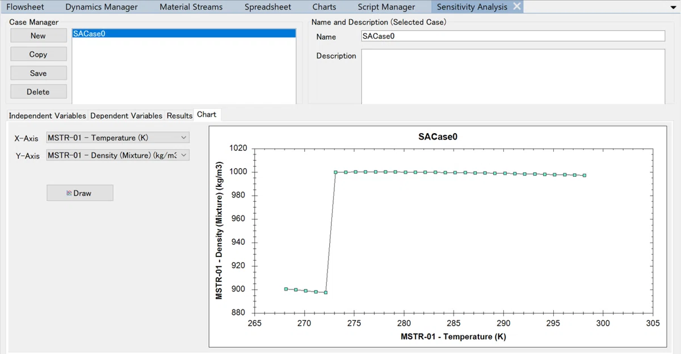681x354 pixels.
Task: Open the Script Manager tab
Action: pyautogui.click(x=386, y=7)
